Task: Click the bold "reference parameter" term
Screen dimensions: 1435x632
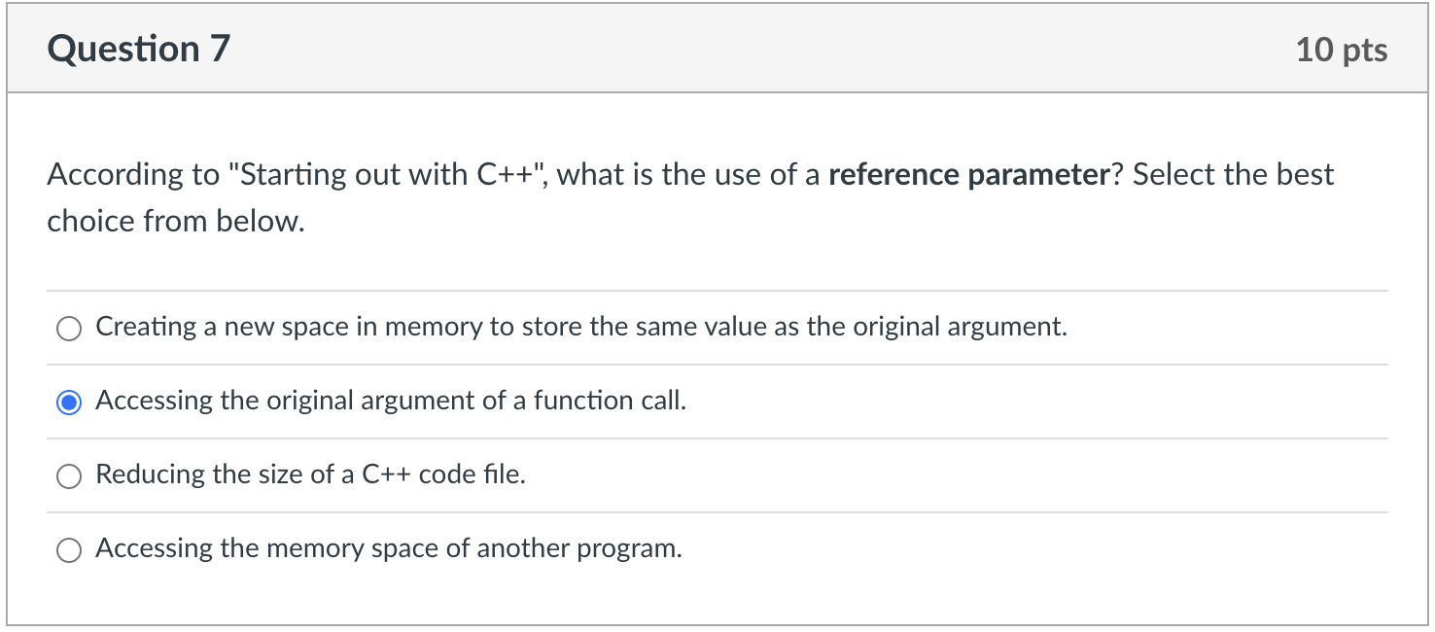Action: (x=968, y=175)
